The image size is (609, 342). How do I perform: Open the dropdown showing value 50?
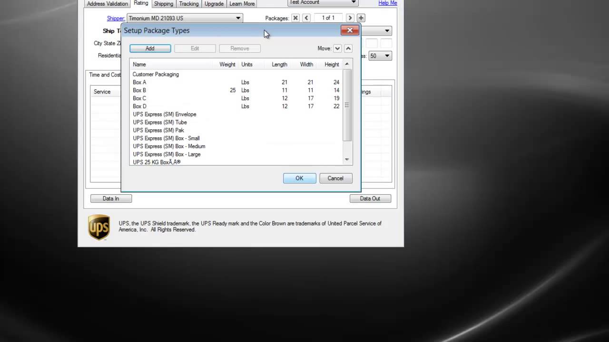pos(380,56)
